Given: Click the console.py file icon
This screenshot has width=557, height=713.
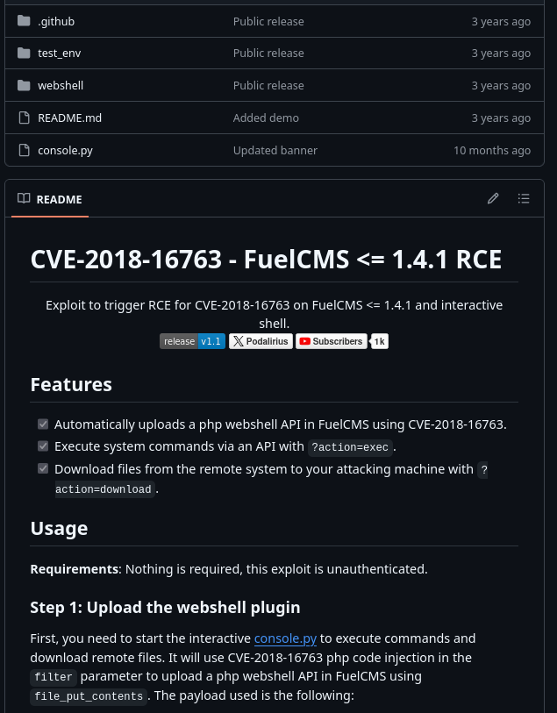Looking at the screenshot, I should [24, 150].
